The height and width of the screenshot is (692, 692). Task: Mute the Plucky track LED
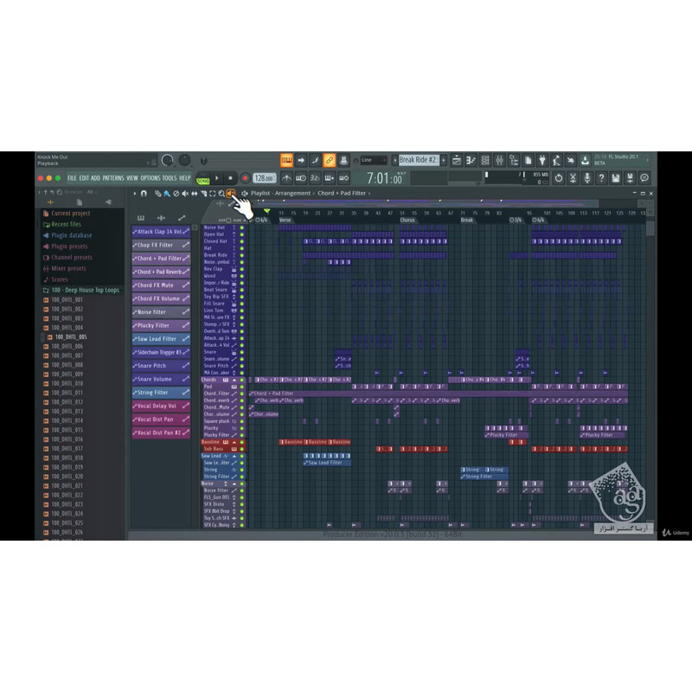coord(242,428)
